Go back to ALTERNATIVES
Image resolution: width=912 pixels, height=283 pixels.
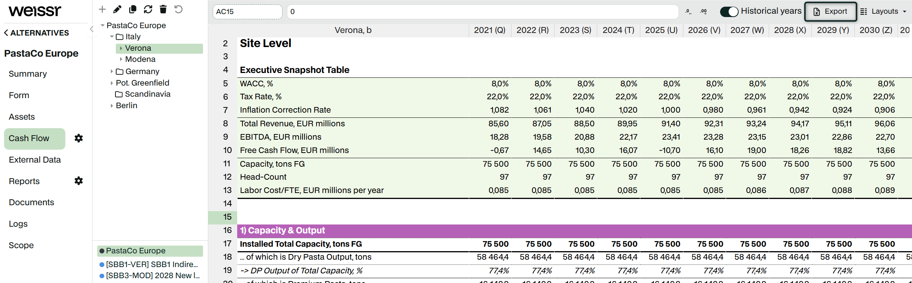(36, 33)
